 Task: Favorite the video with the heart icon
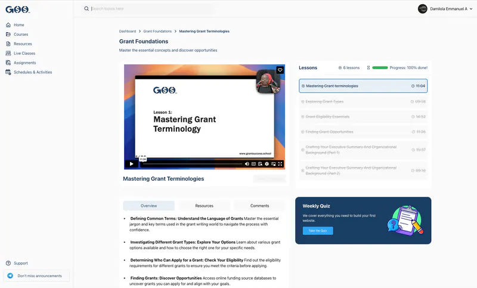pyautogui.click(x=280, y=70)
